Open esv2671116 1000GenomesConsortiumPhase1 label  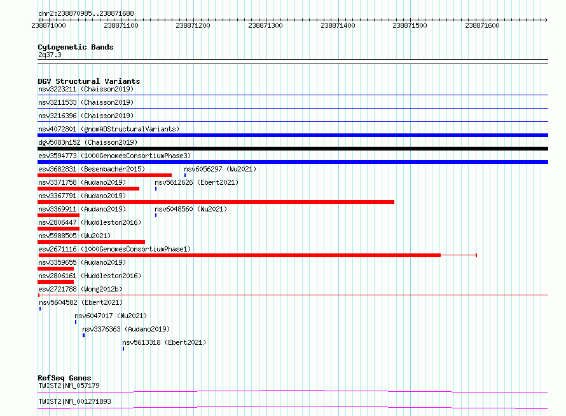(114, 249)
